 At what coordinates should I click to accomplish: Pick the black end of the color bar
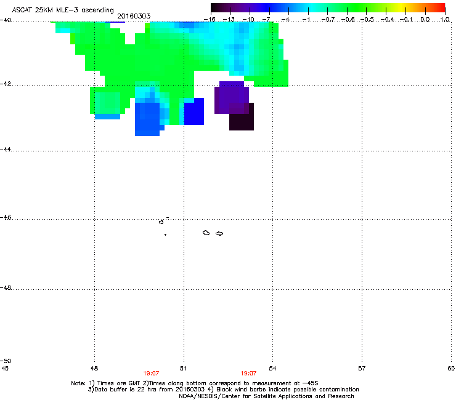coord(216,8)
